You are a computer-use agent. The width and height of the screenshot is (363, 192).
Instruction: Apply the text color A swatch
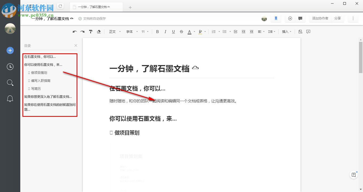click(190, 32)
